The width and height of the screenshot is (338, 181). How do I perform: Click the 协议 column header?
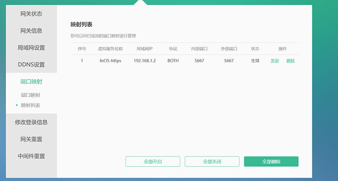[173, 49]
